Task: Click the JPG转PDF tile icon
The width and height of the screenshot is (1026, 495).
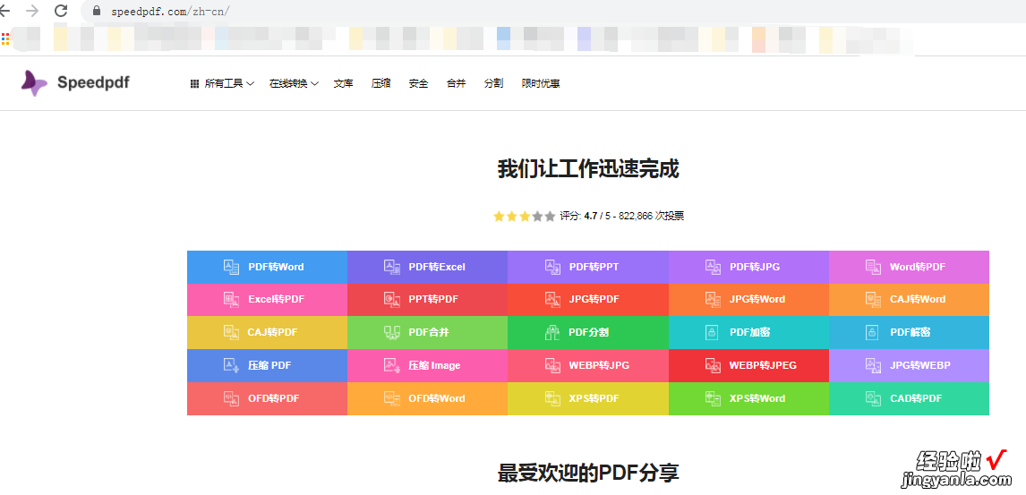Action: [552, 300]
